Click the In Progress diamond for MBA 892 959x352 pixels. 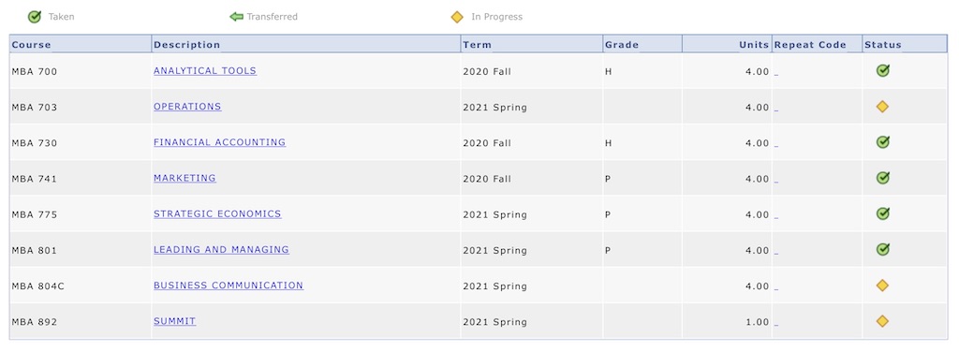coord(882,321)
